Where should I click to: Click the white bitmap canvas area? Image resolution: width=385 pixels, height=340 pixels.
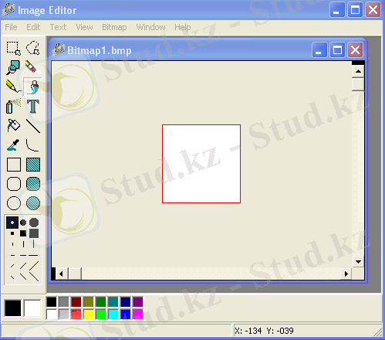[201, 164]
